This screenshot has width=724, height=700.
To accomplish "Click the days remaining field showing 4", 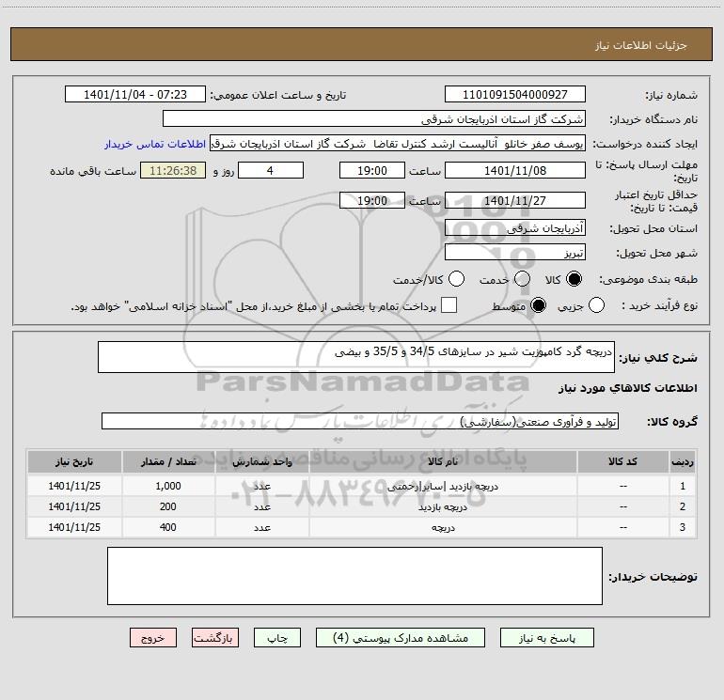I will pos(271,171).
